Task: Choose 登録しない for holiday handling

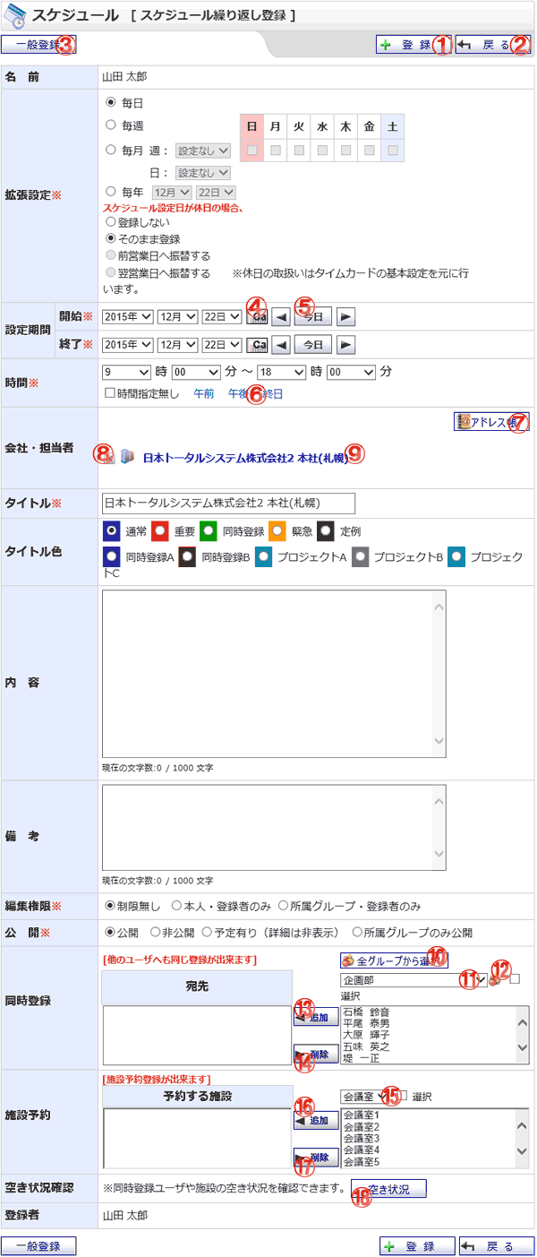Action: point(112,221)
